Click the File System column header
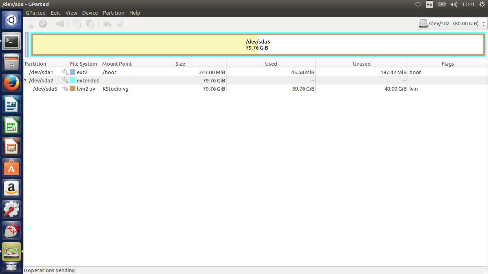This screenshot has height=274, width=488. 85,64
